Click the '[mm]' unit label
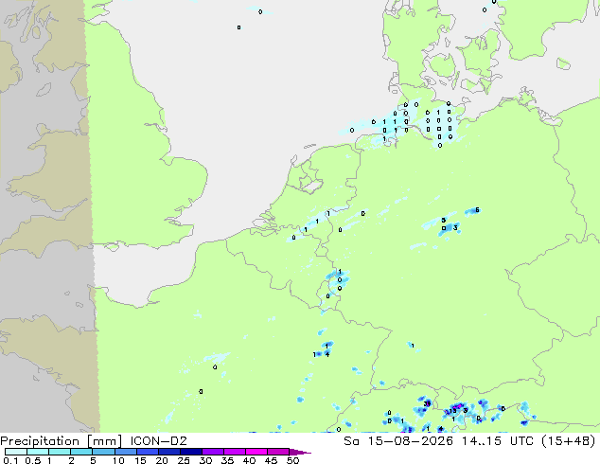600x464 pixels. pyautogui.click(x=105, y=441)
